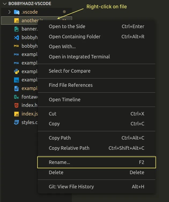Choose 'Copy Path' menu entry
The height and width of the screenshot is (202, 169).
click(x=97, y=138)
